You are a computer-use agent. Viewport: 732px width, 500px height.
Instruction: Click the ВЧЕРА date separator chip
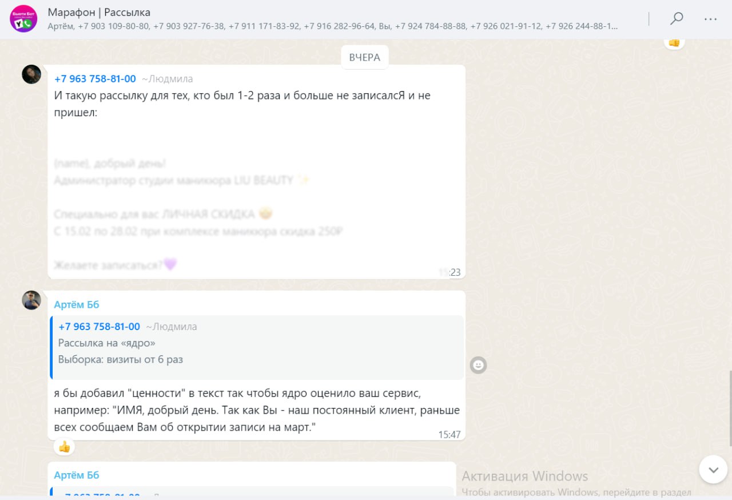[x=365, y=57]
